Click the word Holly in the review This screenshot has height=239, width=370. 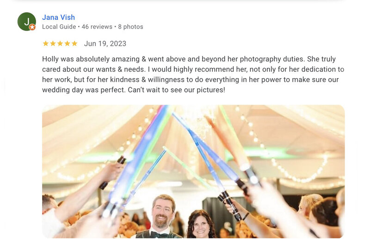tap(50, 59)
